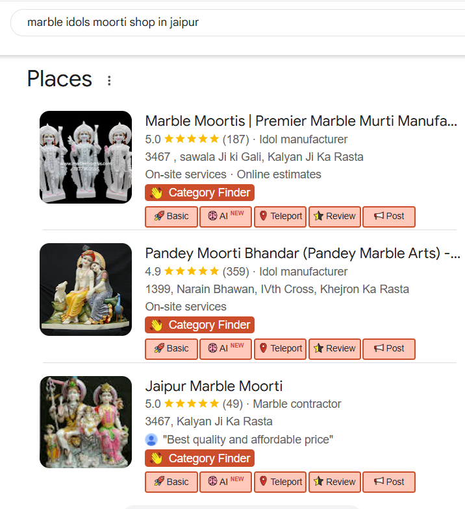Click the Marble Moortis white idols thumbnail
Viewport: 465px width, 509px height.
point(86,158)
